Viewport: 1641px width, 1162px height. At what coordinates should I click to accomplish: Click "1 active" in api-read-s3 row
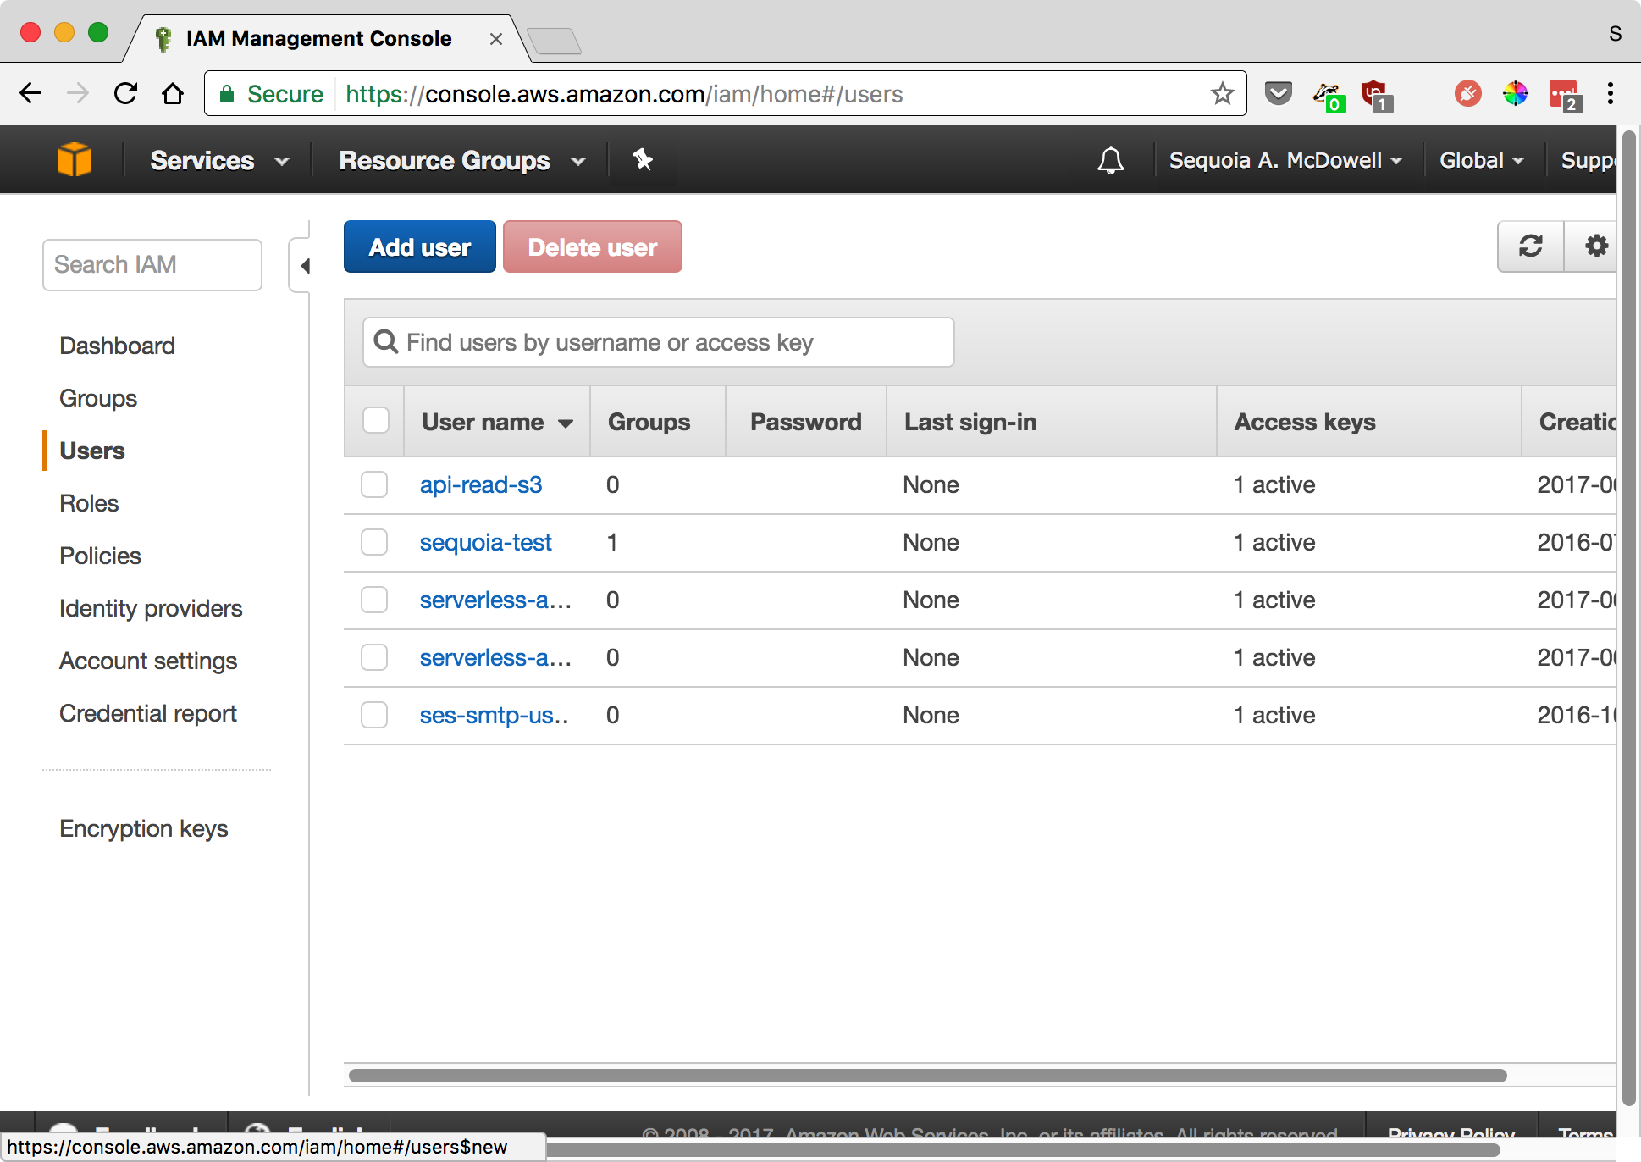point(1274,485)
